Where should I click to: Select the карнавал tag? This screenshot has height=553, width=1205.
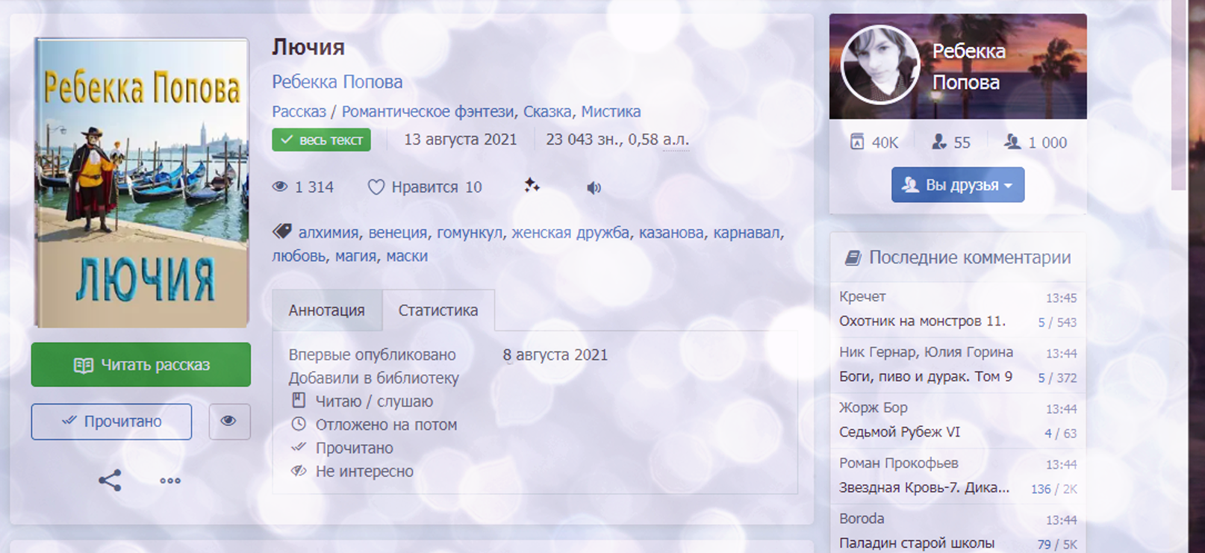(747, 232)
